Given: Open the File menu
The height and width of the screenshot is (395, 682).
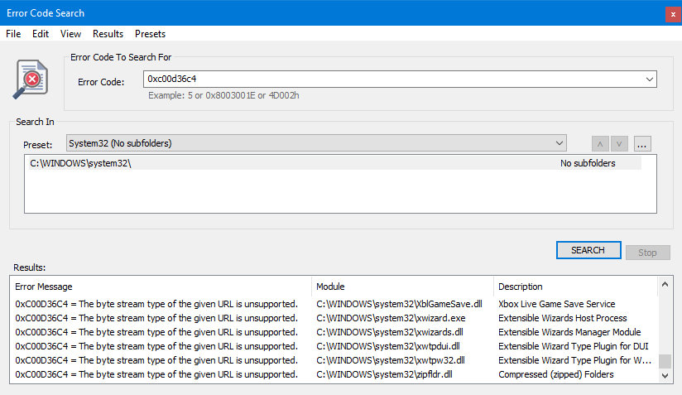Looking at the screenshot, I should (13, 34).
